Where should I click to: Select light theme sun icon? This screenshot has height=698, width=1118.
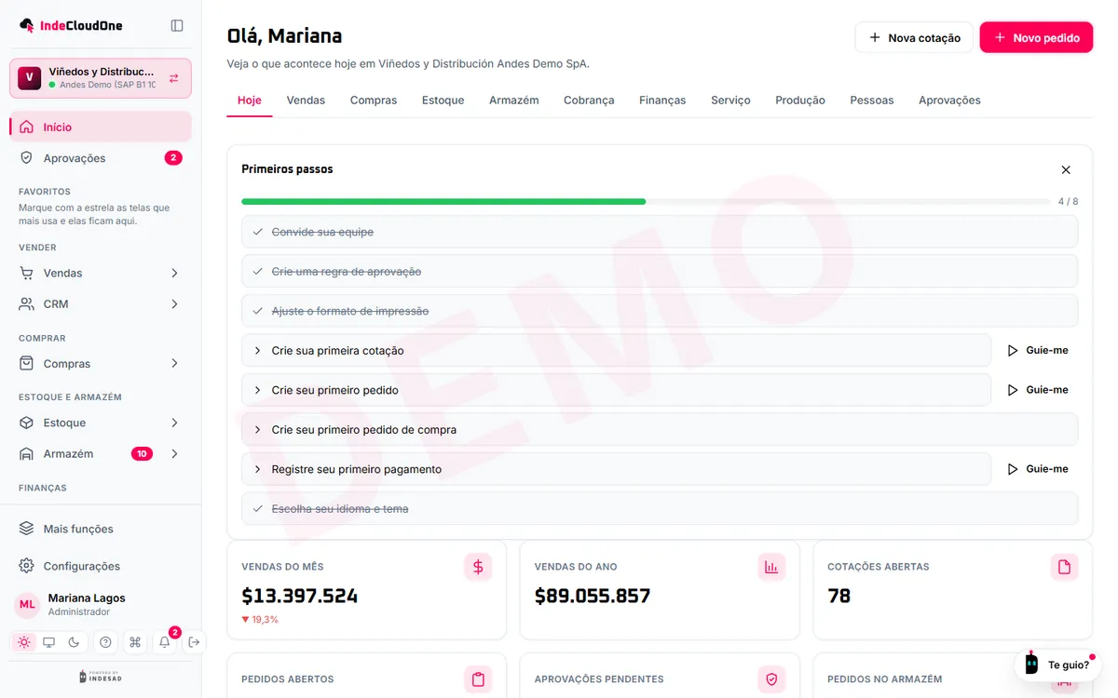point(24,642)
